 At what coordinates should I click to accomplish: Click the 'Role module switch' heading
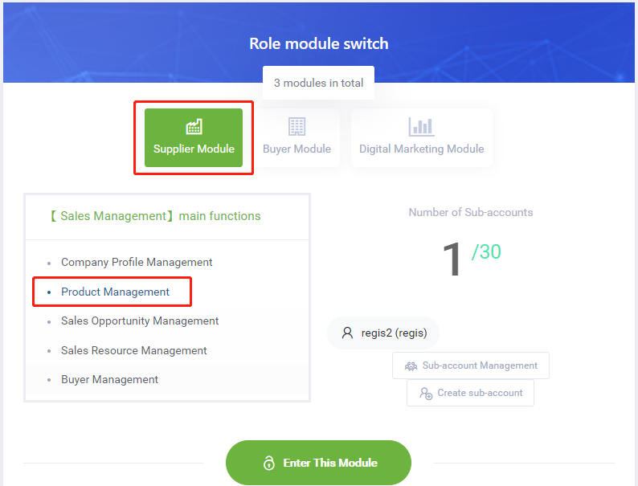[318, 43]
